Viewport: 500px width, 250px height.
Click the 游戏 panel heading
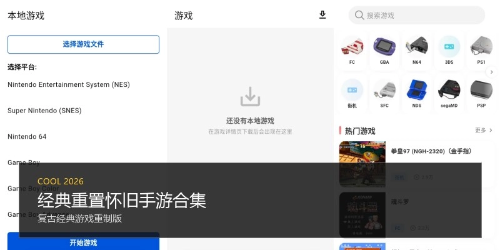[183, 16]
